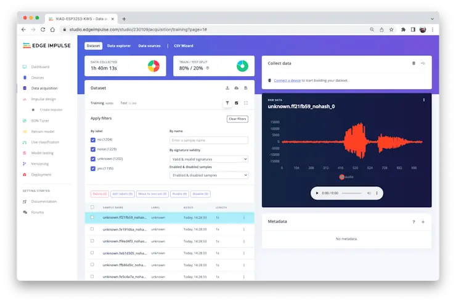Viewport: 456px width, 303px height.
Task: Click the upload data icon in Dataset header
Action: pos(227,88)
